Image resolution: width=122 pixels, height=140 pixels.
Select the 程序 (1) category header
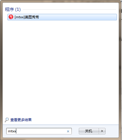pyautogui.click(x=13, y=9)
